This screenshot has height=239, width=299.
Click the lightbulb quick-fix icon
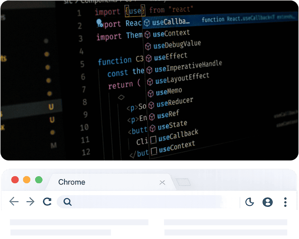click(x=99, y=23)
